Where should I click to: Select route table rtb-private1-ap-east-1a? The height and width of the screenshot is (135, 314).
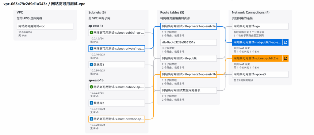click(189, 26)
